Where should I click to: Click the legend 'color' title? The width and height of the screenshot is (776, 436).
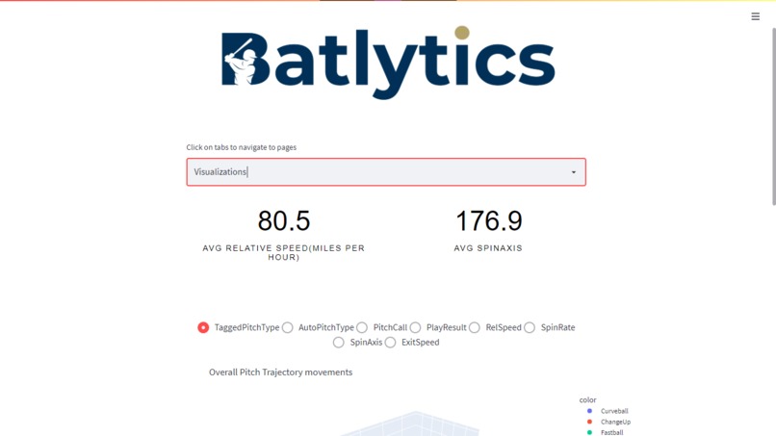(x=587, y=399)
